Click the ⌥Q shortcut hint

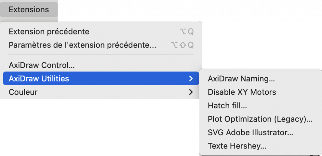click(186, 32)
